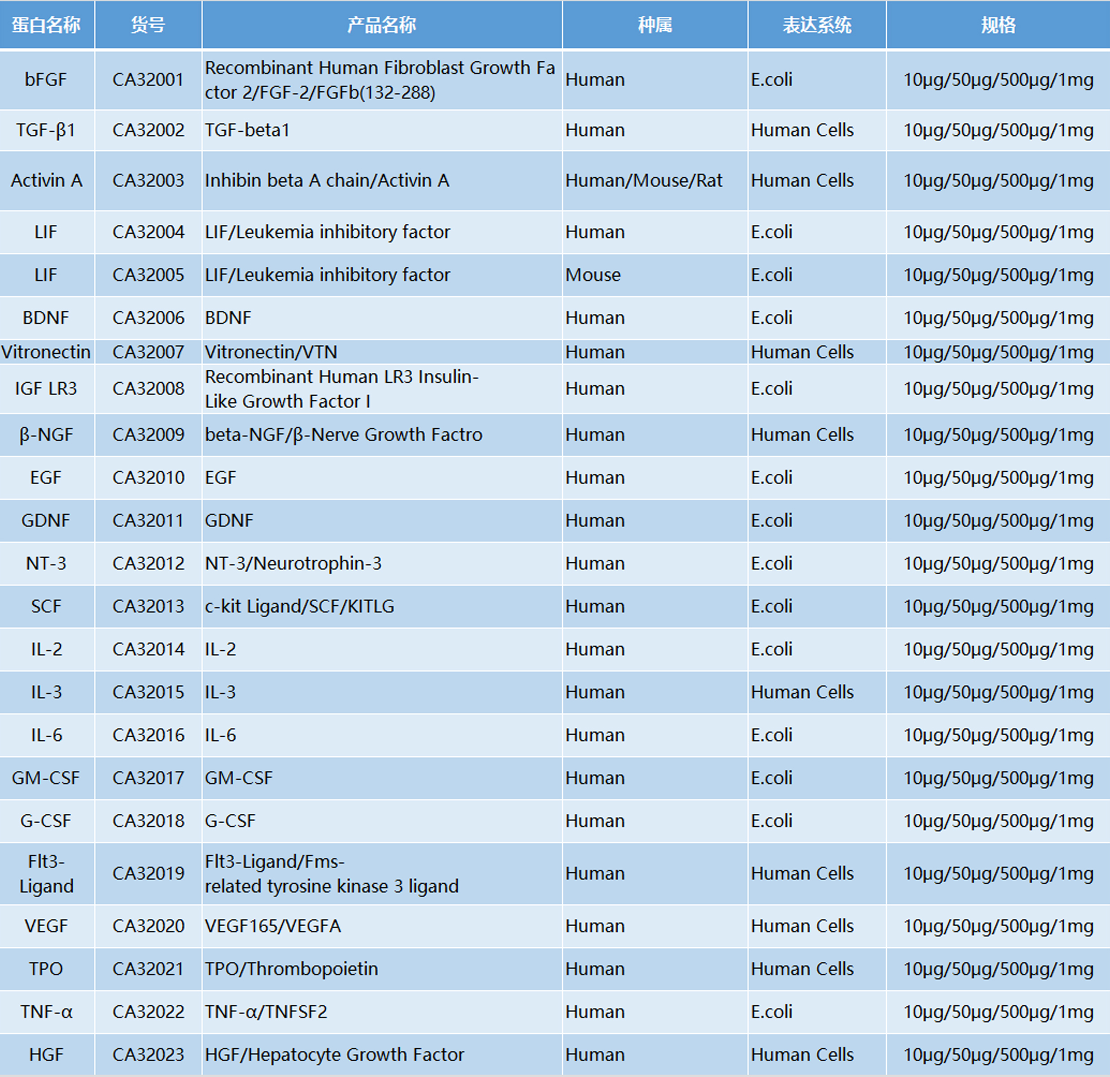Image resolution: width=1110 pixels, height=1077 pixels.
Task: Select the c-kit Ligand/SCF/KITLG product name
Action: tap(382, 607)
